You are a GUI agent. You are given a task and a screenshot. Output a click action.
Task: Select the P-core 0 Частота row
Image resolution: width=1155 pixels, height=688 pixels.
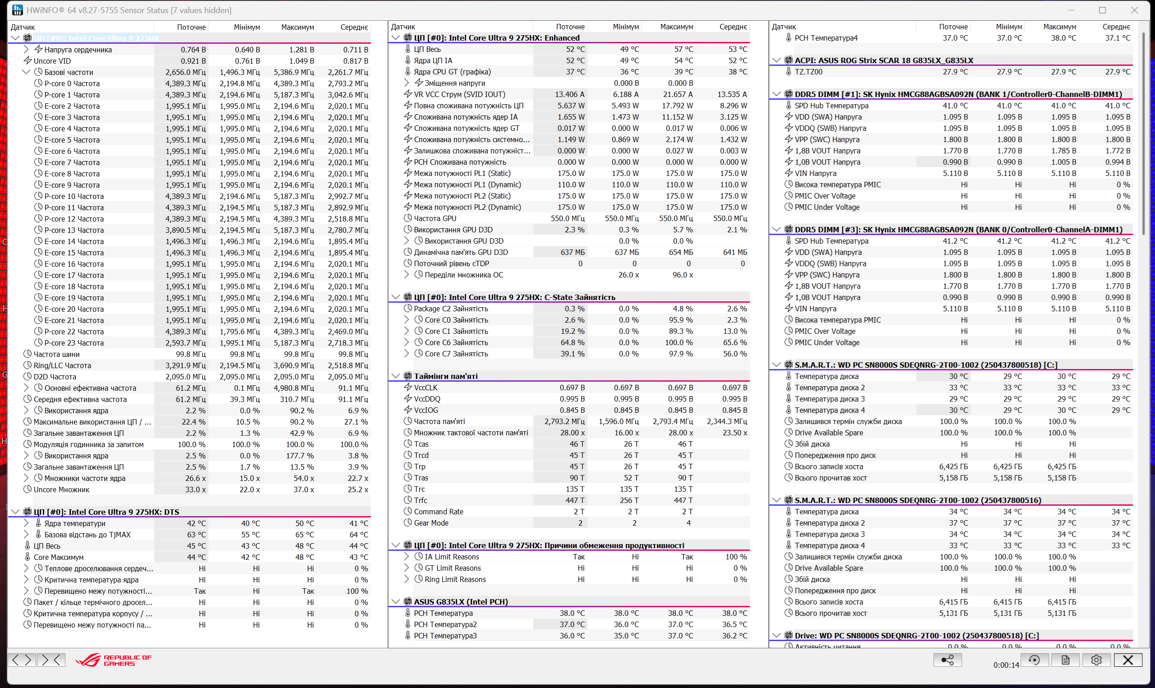click(x=72, y=83)
